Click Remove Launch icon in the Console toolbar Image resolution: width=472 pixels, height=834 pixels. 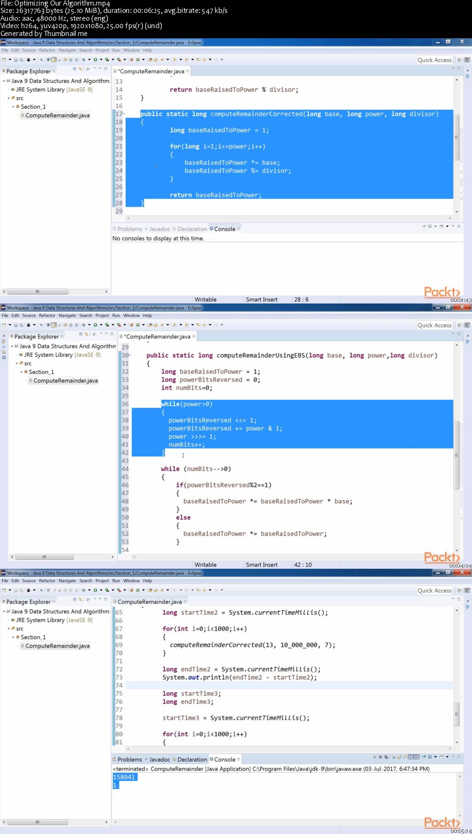point(380,757)
